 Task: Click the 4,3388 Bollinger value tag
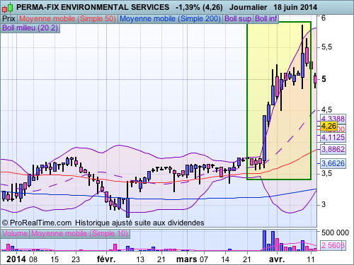[333, 119]
